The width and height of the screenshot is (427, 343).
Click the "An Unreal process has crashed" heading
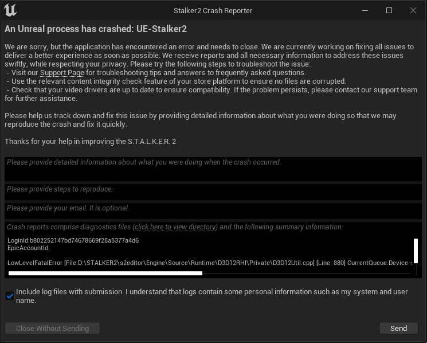coord(96,29)
